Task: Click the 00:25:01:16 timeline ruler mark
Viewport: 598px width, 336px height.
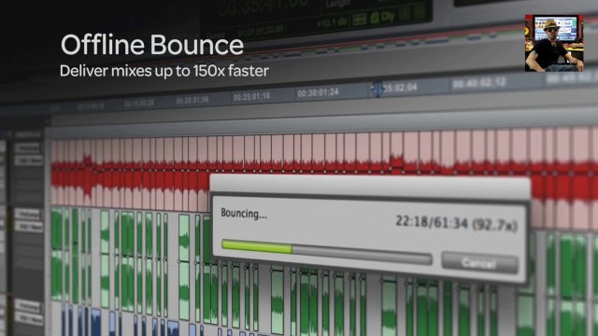Action: (x=251, y=97)
